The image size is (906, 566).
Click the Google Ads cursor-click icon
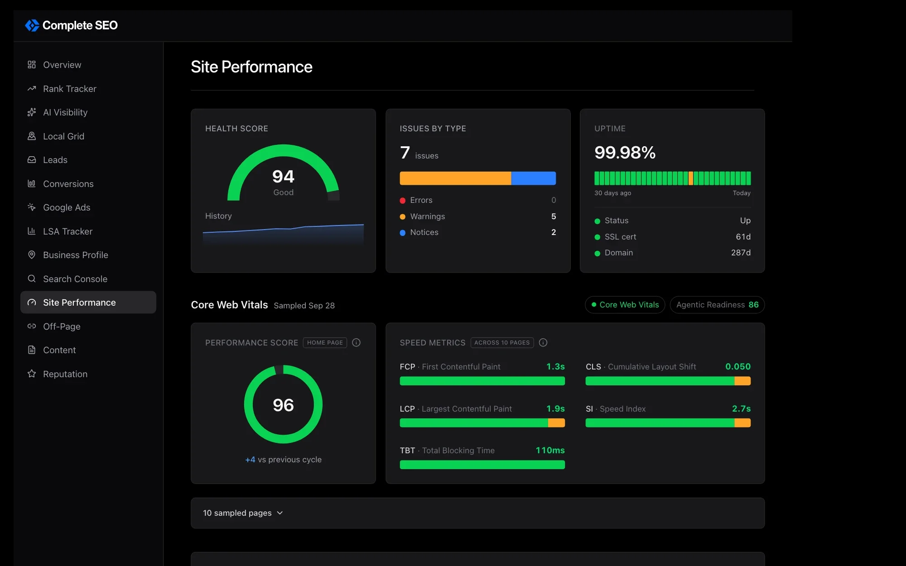click(x=32, y=207)
